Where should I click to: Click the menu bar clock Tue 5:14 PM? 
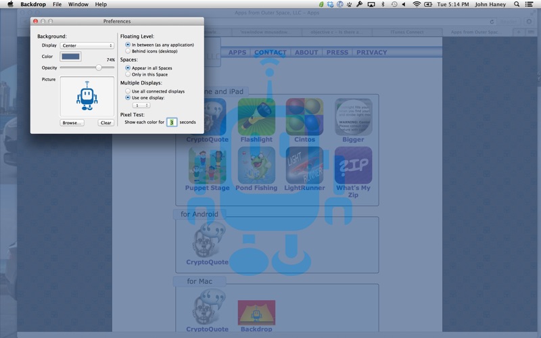[452, 4]
